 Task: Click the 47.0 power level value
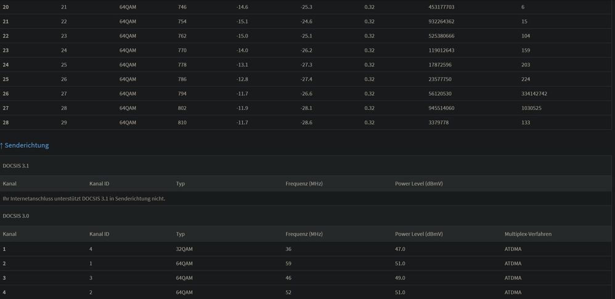400,249
